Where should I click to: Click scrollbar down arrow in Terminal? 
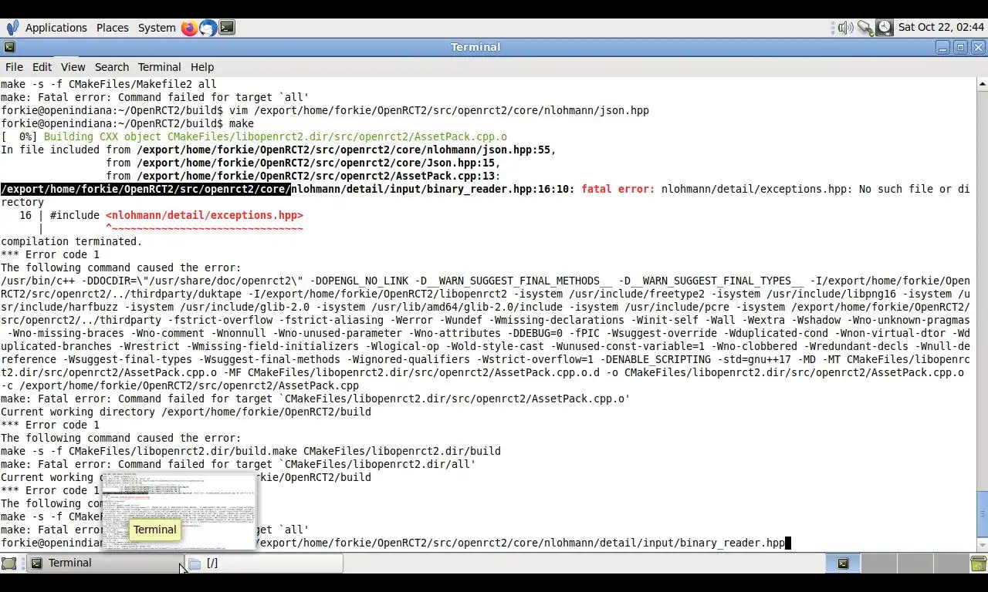pyautogui.click(x=982, y=544)
